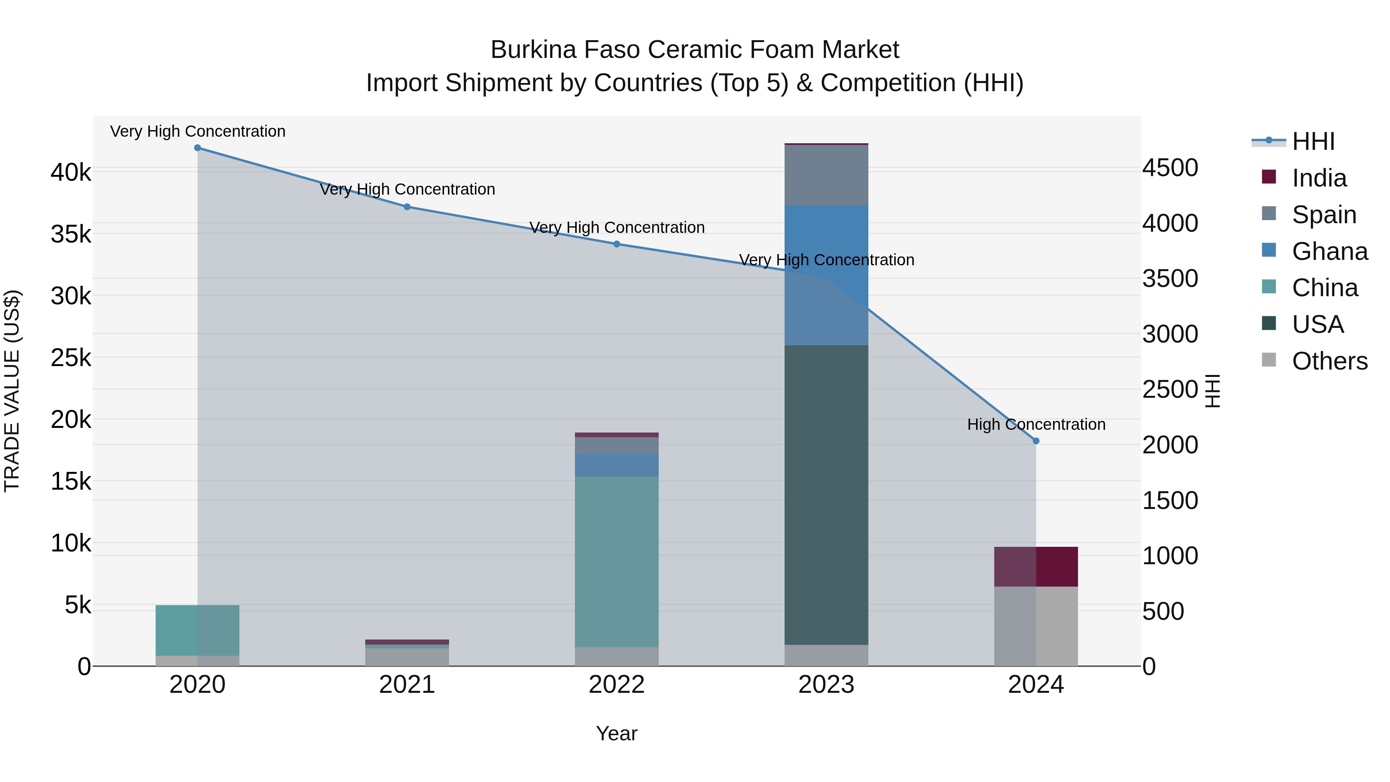Click the 'High Concentration' label above 2024
Viewport: 1390px width, 782px height.
(1036, 424)
